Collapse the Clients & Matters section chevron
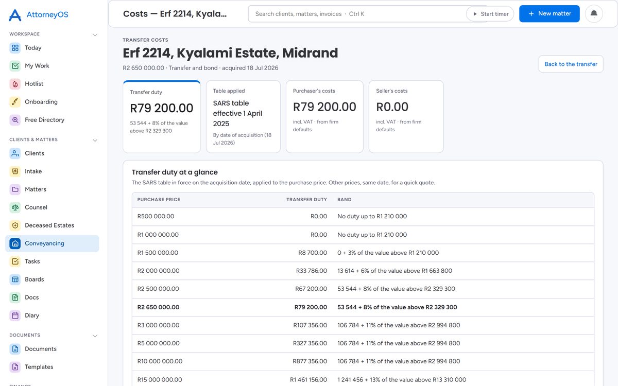 click(95, 140)
